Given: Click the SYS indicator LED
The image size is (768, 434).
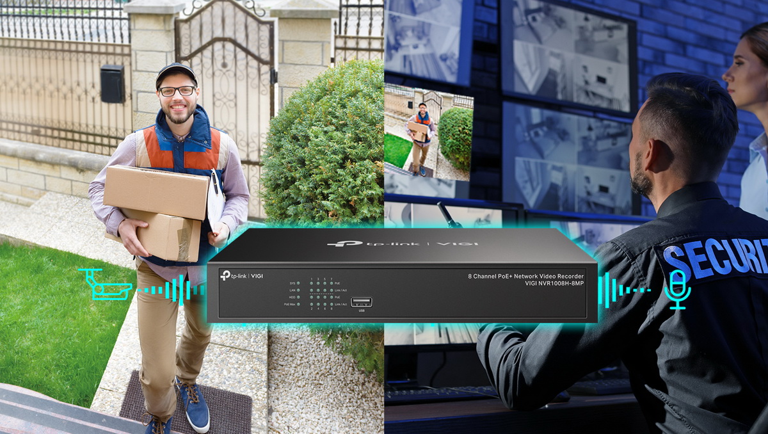Looking at the screenshot, I should coord(298,282).
